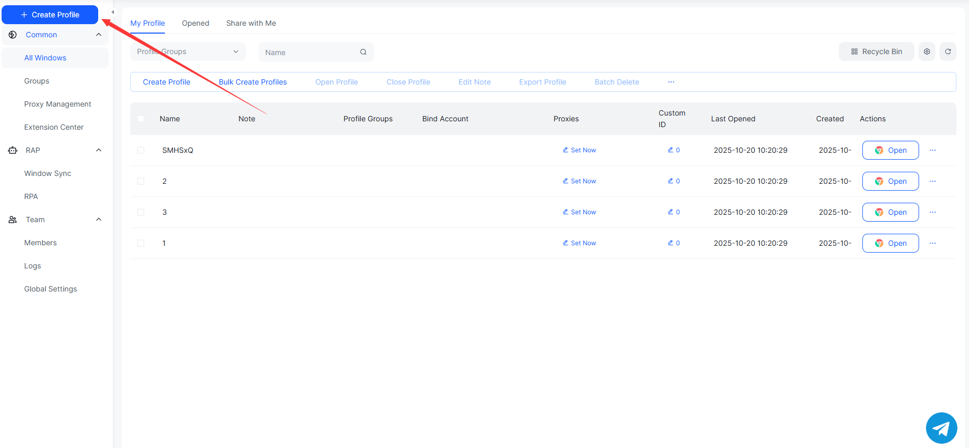
Task: Click the Telegram support chat icon
Action: pyautogui.click(x=941, y=428)
